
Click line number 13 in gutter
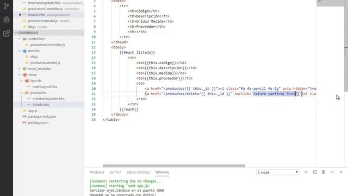coord(94,52)
